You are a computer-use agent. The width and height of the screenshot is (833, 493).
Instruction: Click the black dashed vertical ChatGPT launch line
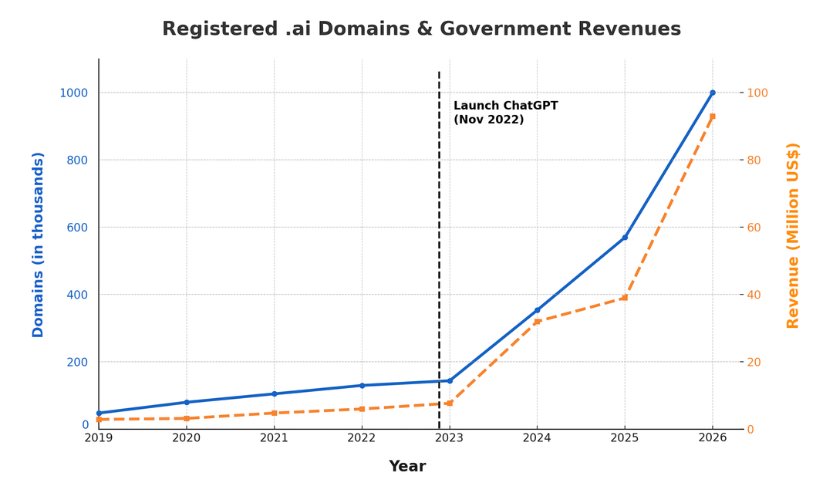coord(439,231)
